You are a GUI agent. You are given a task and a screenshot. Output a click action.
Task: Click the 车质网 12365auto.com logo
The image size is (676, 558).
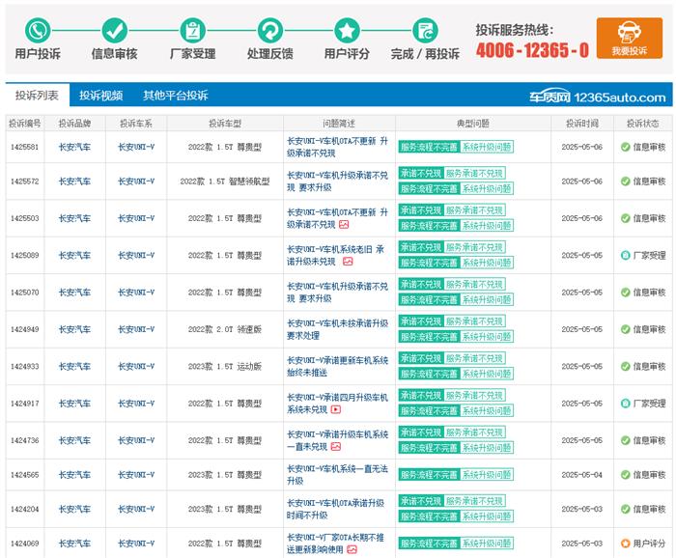click(x=598, y=97)
